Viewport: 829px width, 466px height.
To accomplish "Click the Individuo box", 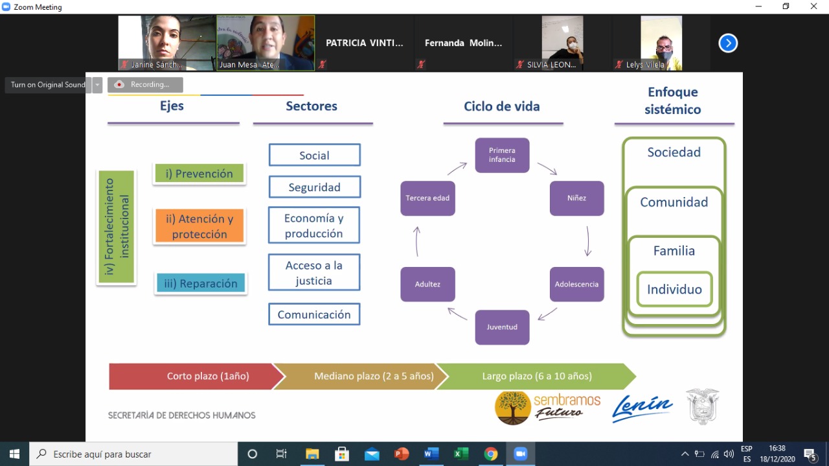I will tap(674, 289).
